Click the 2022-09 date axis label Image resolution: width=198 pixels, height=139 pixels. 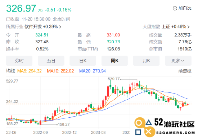[x=40, y=133]
